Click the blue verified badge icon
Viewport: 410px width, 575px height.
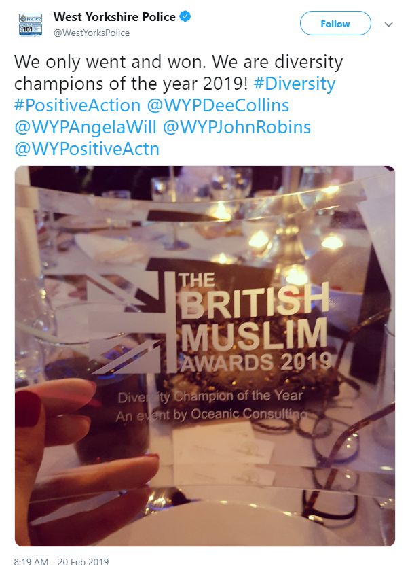point(185,16)
